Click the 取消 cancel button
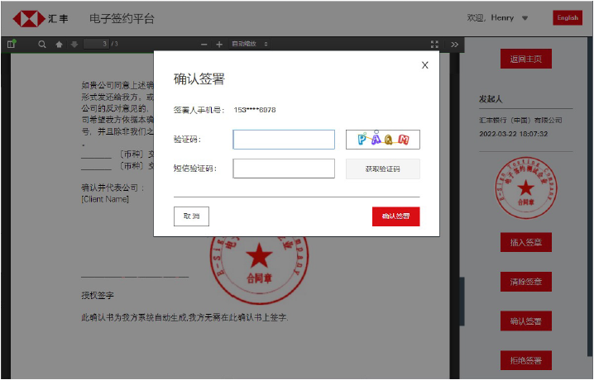Image resolution: width=594 pixels, height=380 pixels. click(x=191, y=216)
